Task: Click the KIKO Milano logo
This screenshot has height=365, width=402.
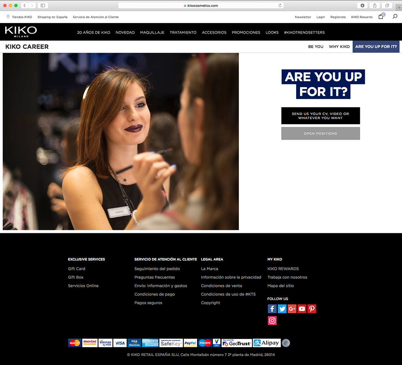Action: [21, 32]
